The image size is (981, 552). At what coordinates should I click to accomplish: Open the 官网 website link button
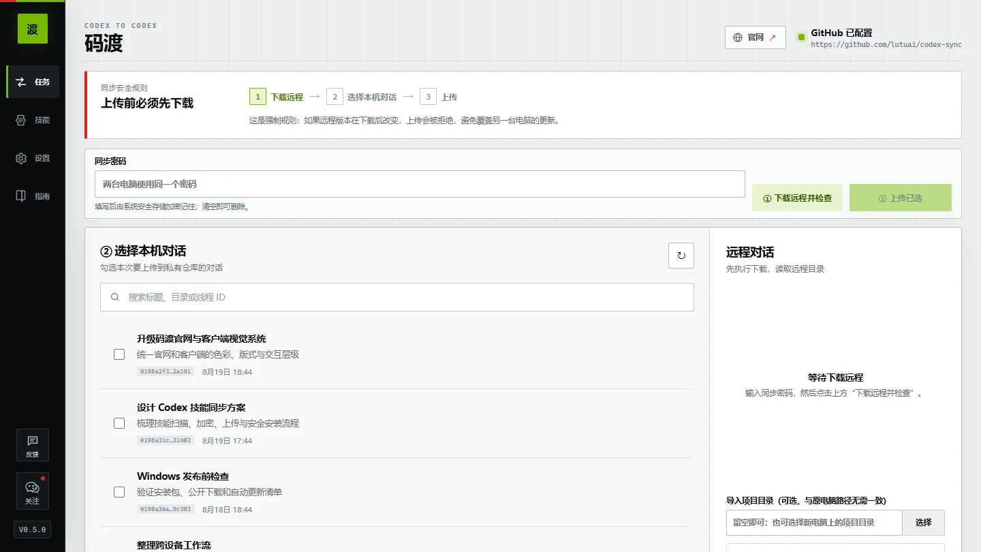pyautogui.click(x=755, y=37)
